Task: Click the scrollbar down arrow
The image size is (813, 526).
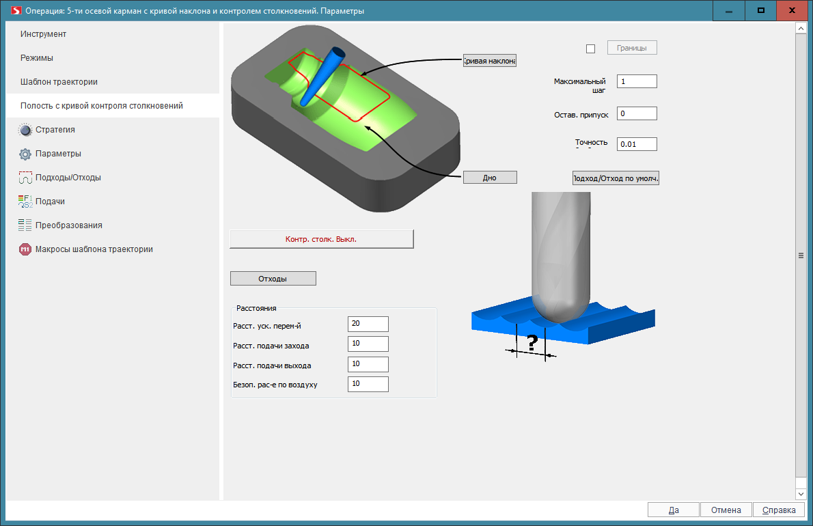Action: (x=801, y=494)
